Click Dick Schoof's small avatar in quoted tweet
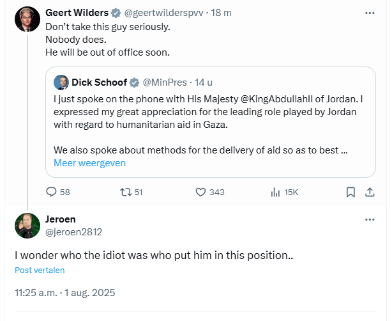The height and width of the screenshot is (321, 392). click(x=61, y=82)
